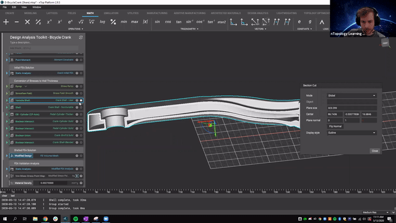Insert the inverse cosine block
396x223 pixels.
coord(200,22)
